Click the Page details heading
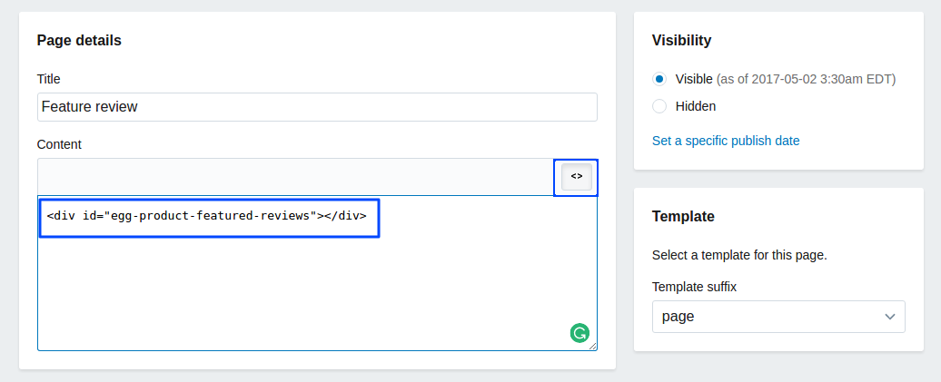The image size is (941, 382). tap(79, 40)
